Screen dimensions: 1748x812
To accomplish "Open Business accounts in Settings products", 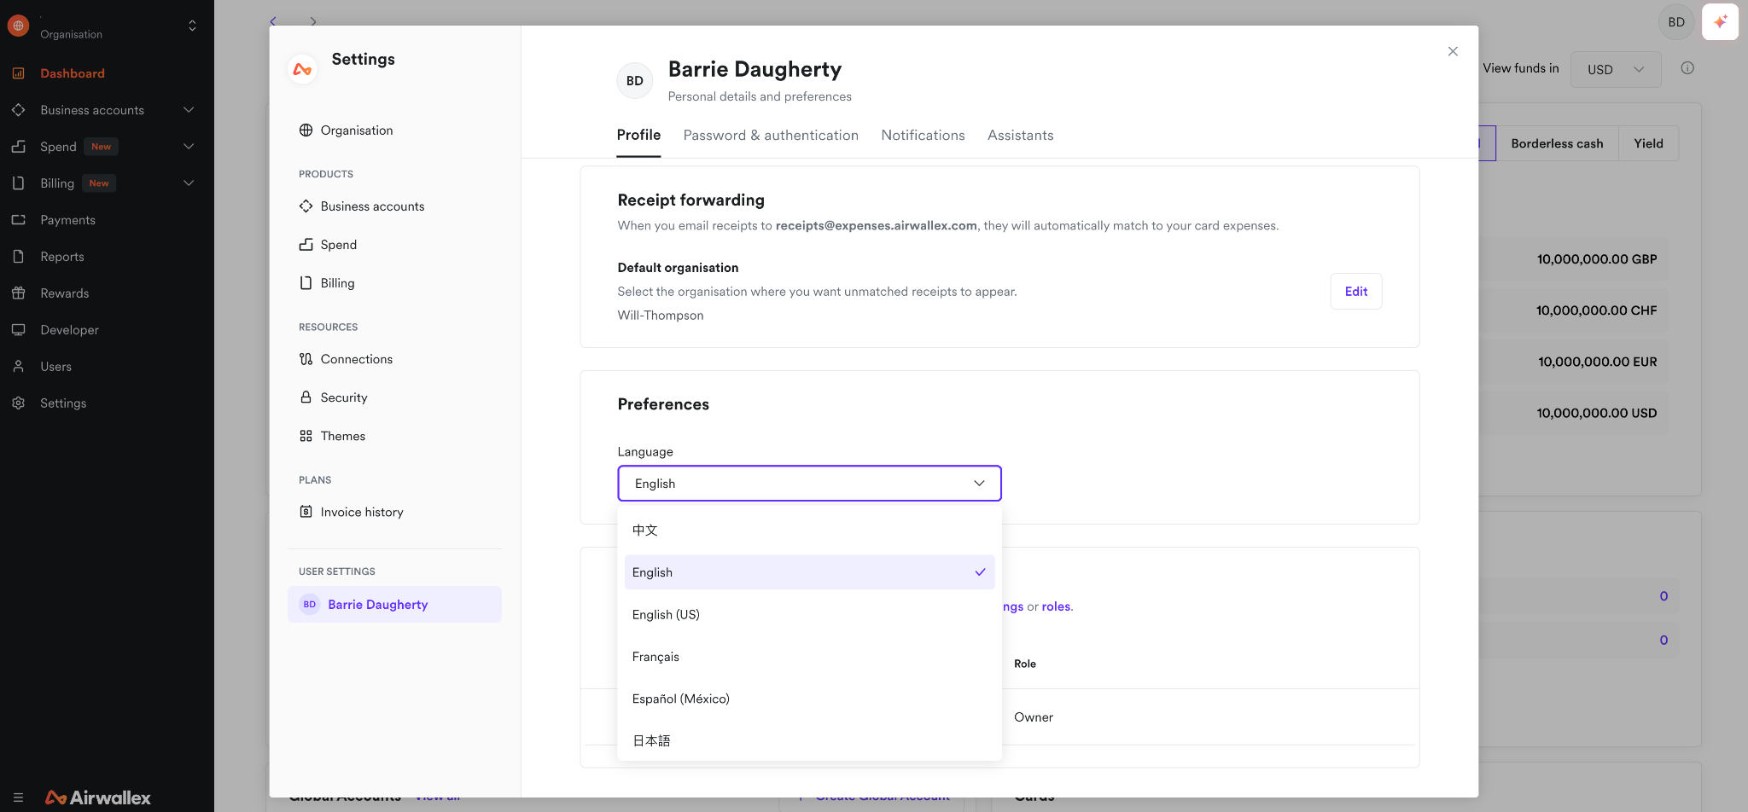I will pyautogui.click(x=394, y=206).
